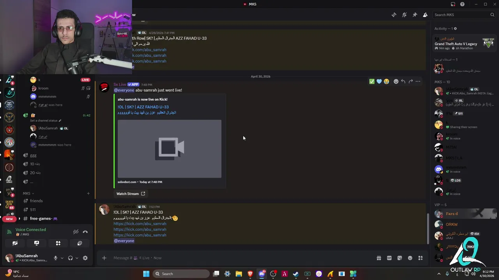
Task: Open the Windows Start menu
Action: point(146,274)
